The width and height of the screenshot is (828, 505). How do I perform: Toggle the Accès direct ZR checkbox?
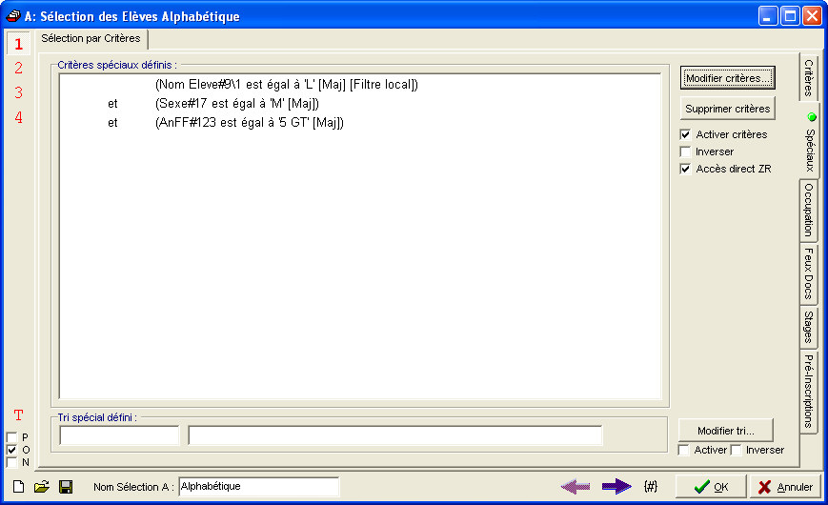coord(685,170)
